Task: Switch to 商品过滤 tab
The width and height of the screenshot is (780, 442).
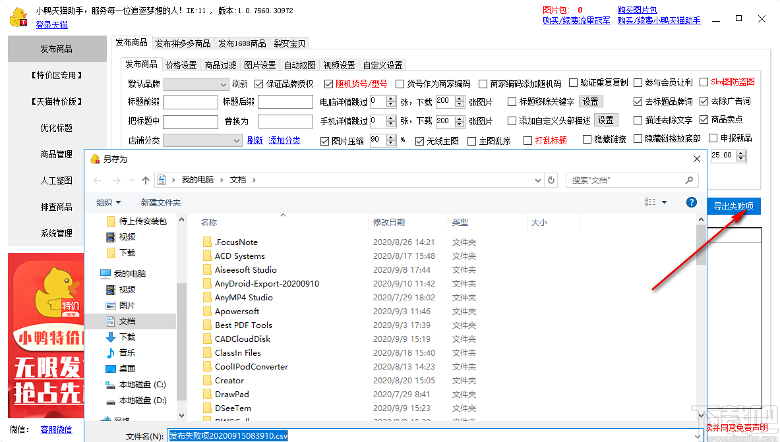Action: [x=220, y=65]
